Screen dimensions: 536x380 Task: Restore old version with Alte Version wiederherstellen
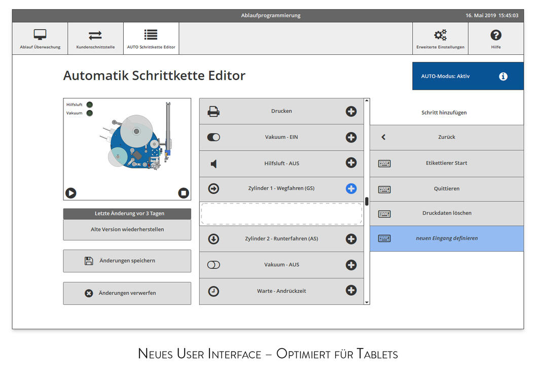tap(127, 229)
